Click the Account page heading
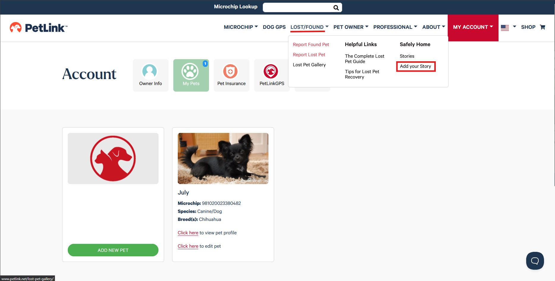The width and height of the screenshot is (555, 281). tap(89, 74)
